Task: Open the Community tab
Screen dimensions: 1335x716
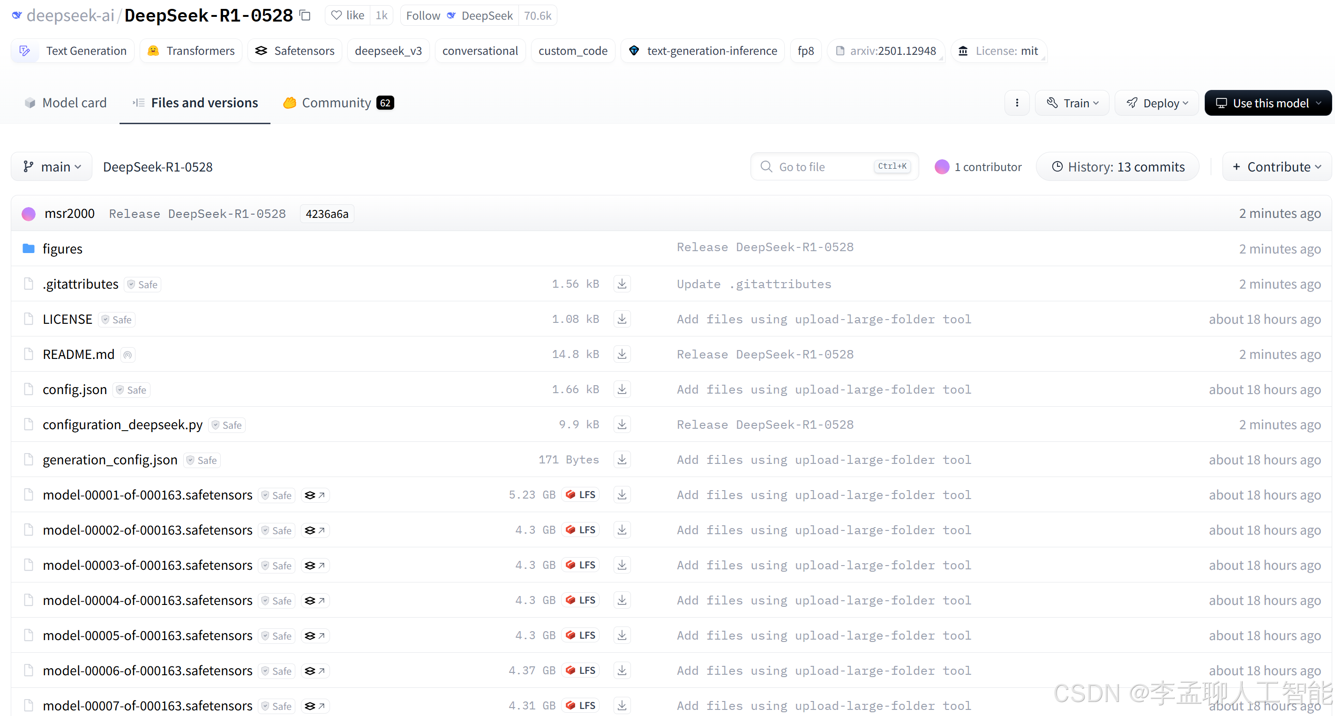Action: (338, 103)
